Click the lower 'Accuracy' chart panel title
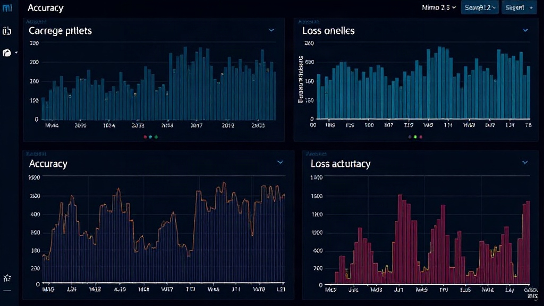This screenshot has width=544, height=306. [48, 164]
